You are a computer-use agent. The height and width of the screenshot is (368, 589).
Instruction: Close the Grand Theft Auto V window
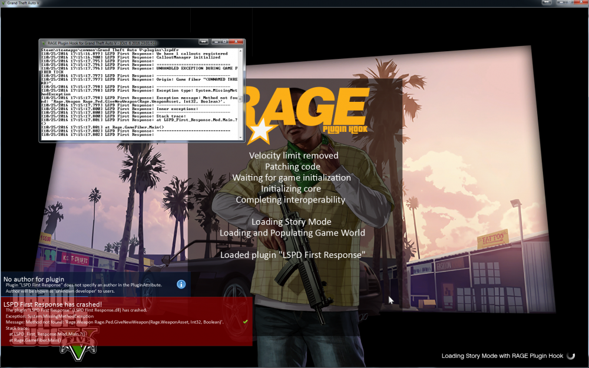click(581, 2)
